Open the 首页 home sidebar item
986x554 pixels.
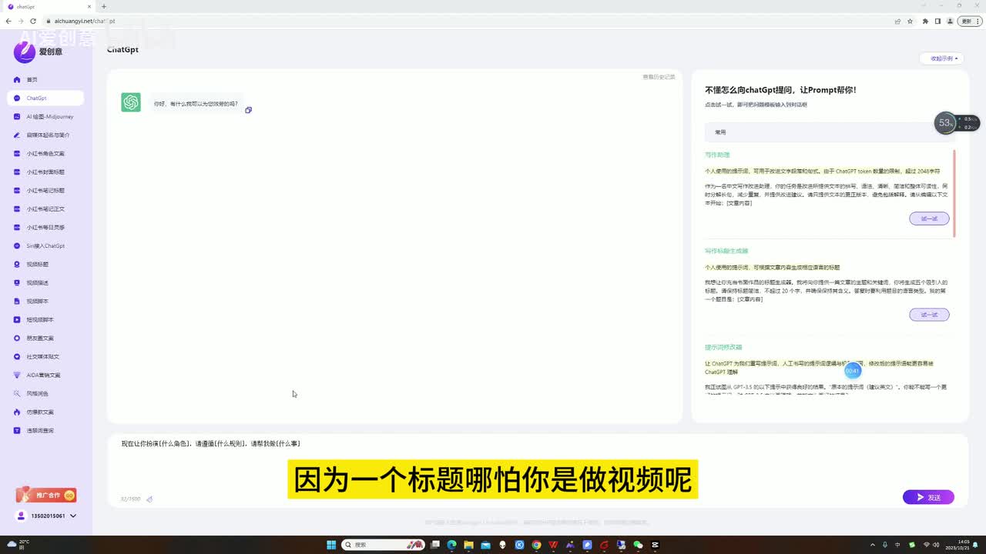click(x=32, y=80)
